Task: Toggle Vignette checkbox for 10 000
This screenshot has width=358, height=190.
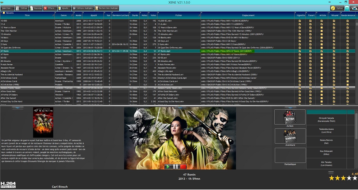Action: (x=300, y=21)
